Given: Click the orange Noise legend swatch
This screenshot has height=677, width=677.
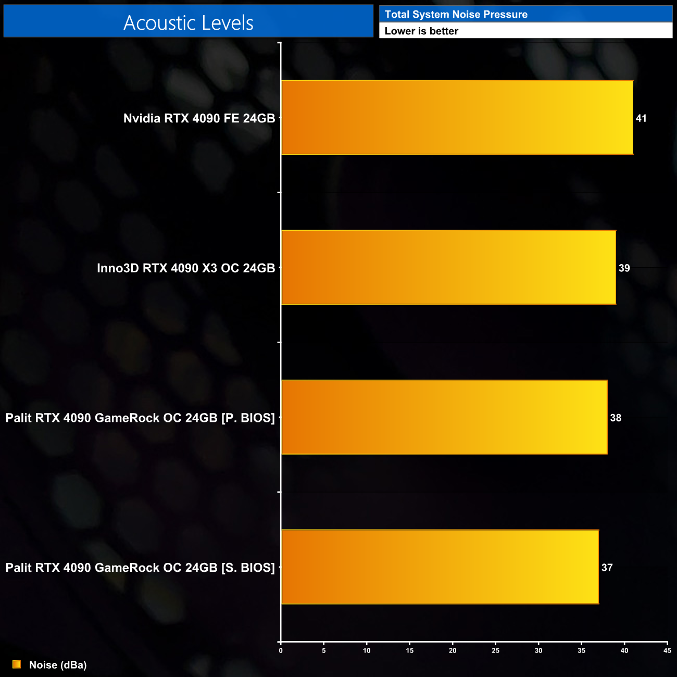Looking at the screenshot, I should click(x=17, y=665).
